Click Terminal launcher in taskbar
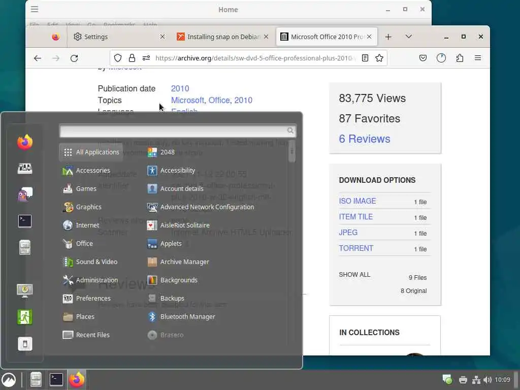The width and height of the screenshot is (520, 390). [x=56, y=379]
